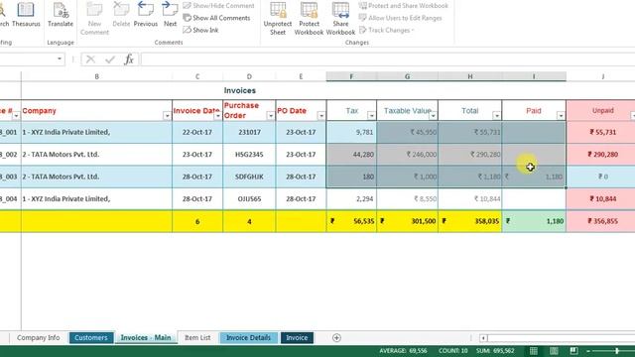Click the unpaid ₹ 10,844 cell
Screen dimensions: 635x357
coord(602,199)
